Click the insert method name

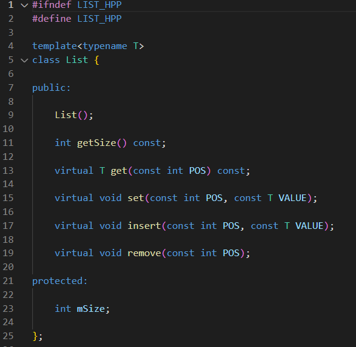[x=144, y=226]
